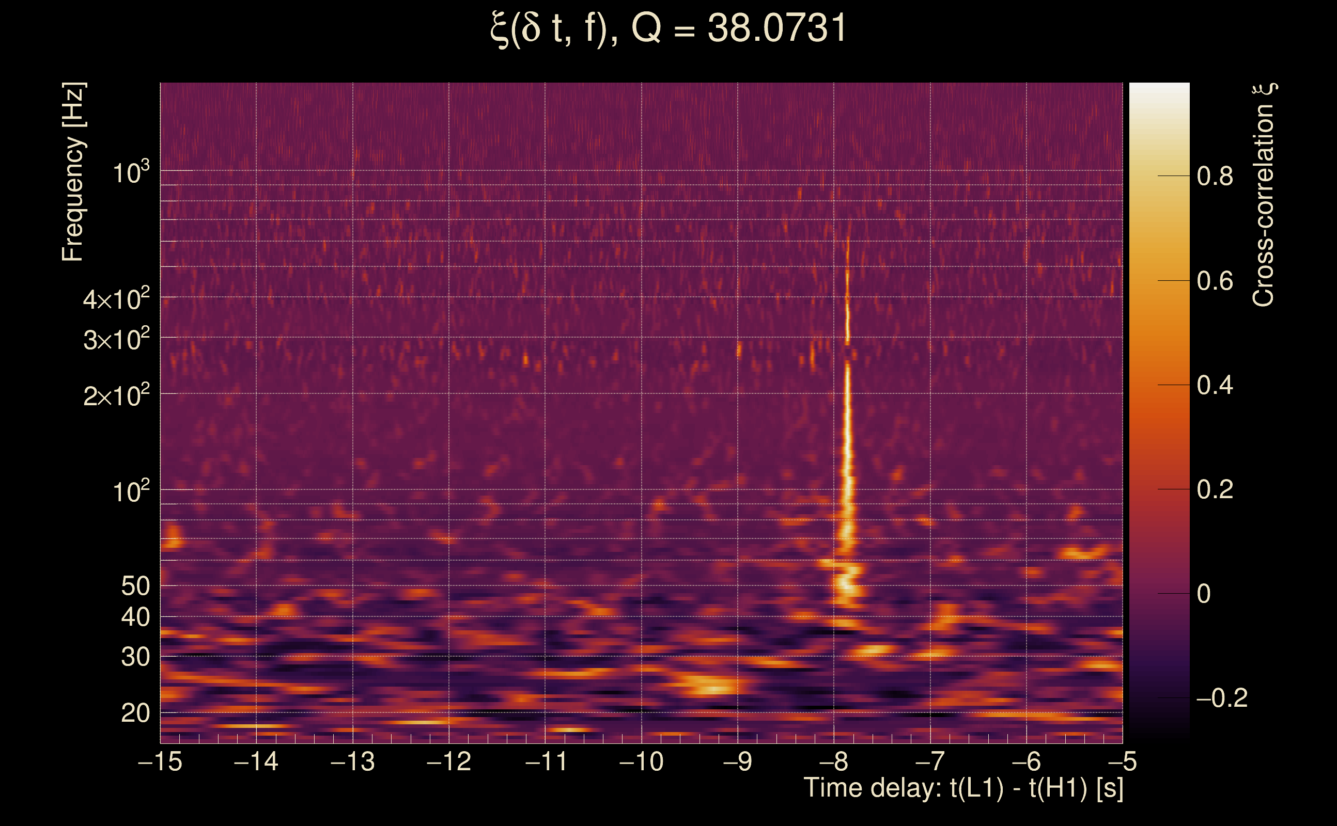
Task: Click the Cross-correlation ξ colorbar label
Action: (1264, 195)
